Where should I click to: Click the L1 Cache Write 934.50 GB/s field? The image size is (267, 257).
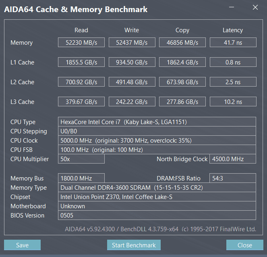point(132,62)
